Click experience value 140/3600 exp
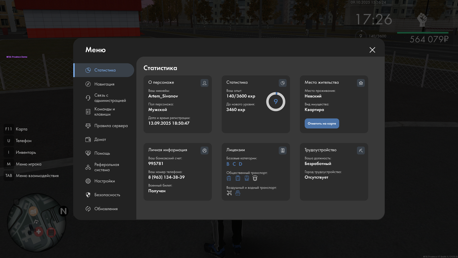Screen dimensions: 458x258 (241, 96)
